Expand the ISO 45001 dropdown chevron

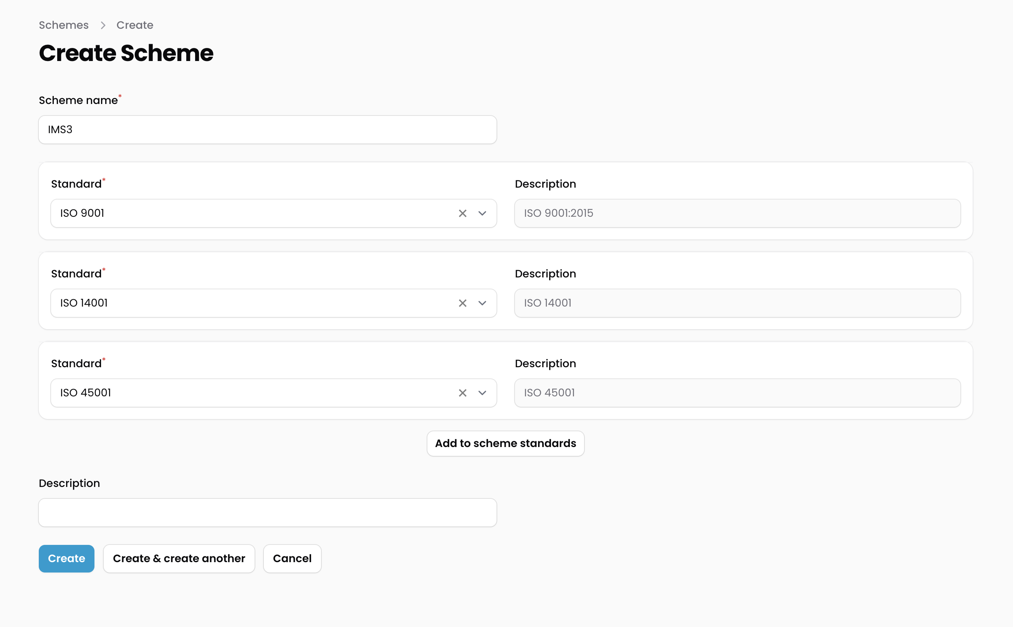[482, 393]
